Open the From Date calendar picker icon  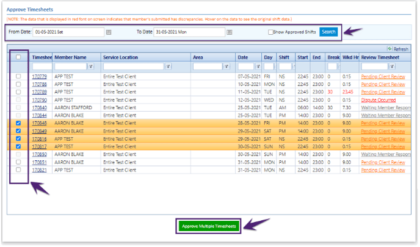pos(109,32)
